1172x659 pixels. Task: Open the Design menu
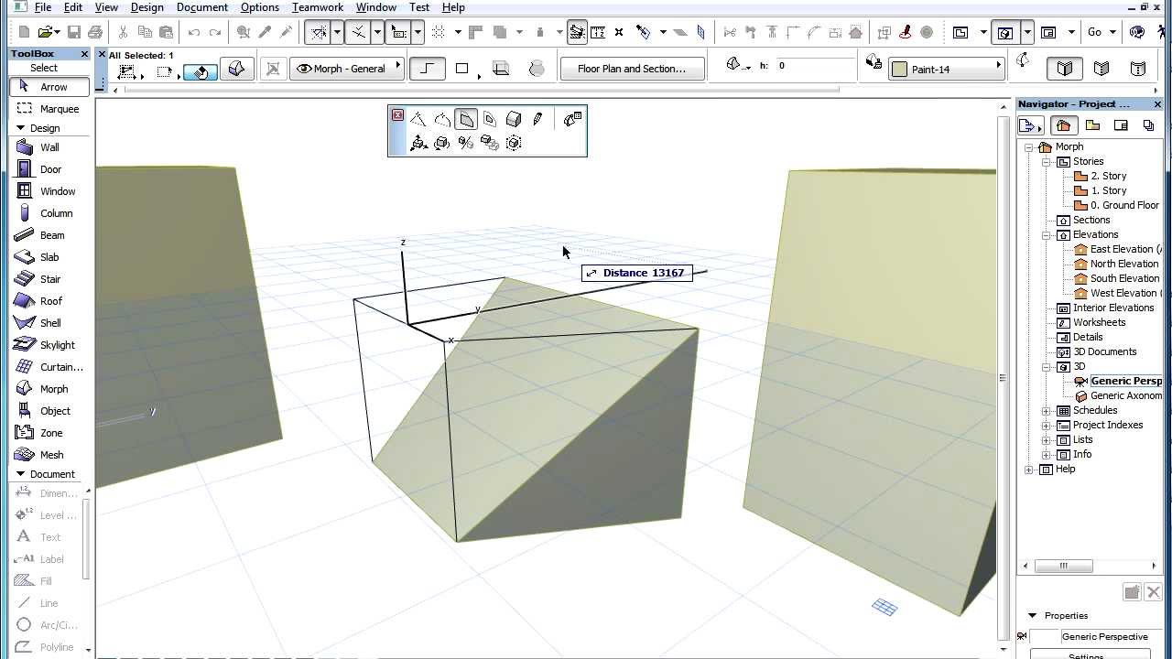click(x=146, y=7)
